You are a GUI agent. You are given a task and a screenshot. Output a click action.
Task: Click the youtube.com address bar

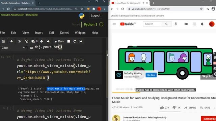[x=151, y=9]
